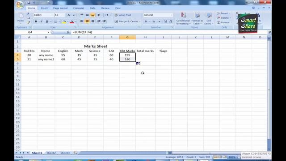Switch to the View tab
The image size is (286, 161).
(118, 8)
